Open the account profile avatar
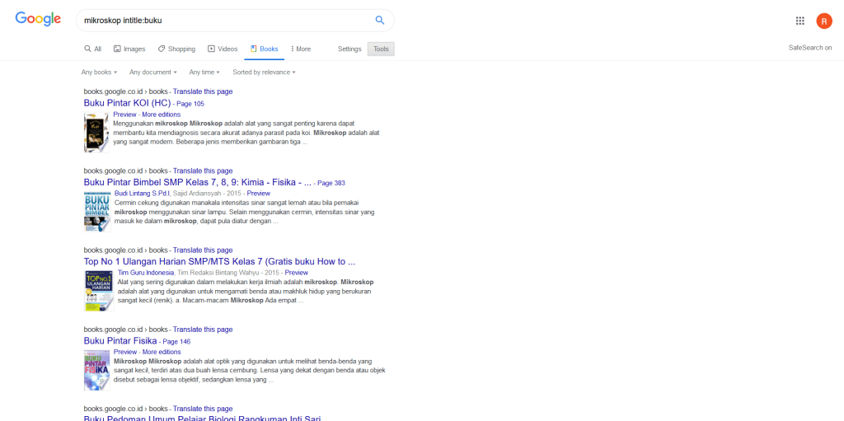Viewport: 844px width, 421px height. 823,21
